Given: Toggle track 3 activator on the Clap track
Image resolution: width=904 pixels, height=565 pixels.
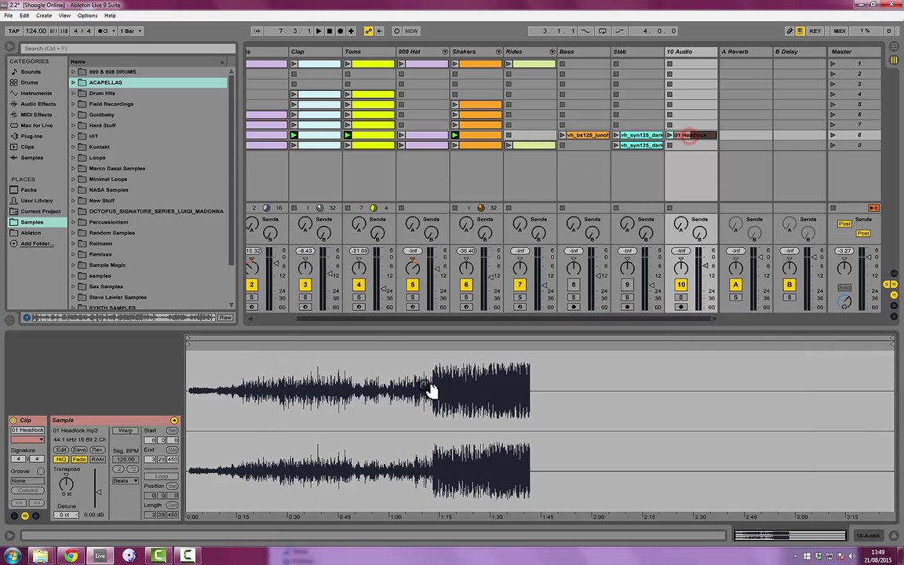Looking at the screenshot, I should tap(305, 285).
